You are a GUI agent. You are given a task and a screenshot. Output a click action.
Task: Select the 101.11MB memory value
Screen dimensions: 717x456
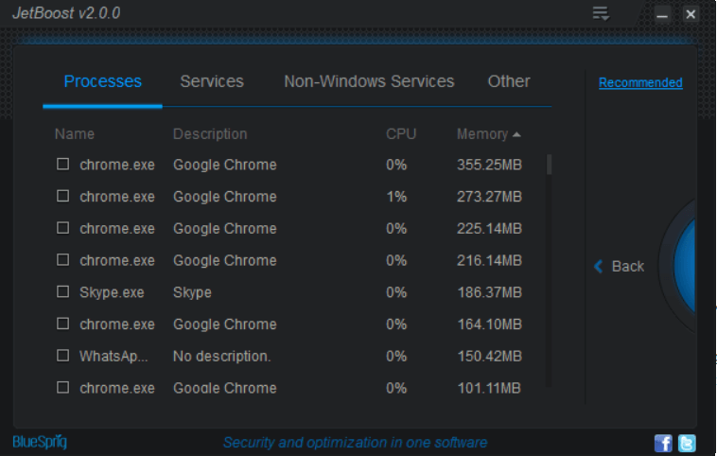click(489, 388)
